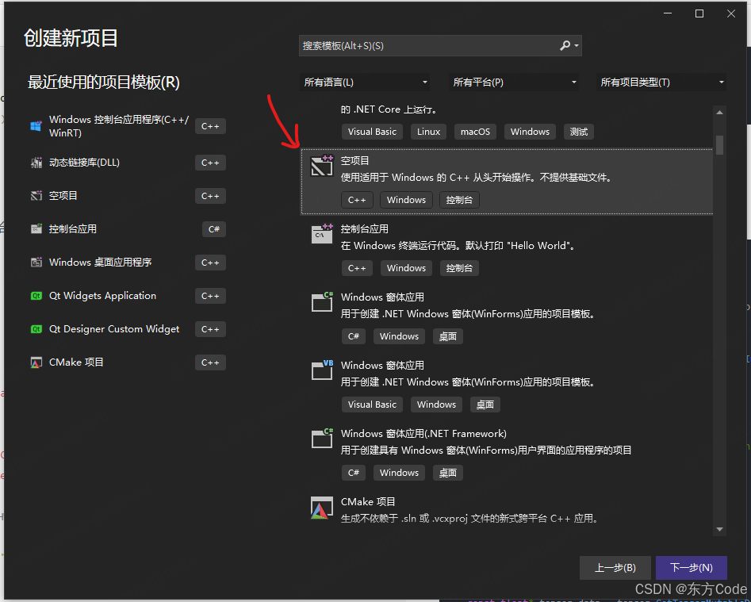Click the VB Windows 窗体应用 template icon
The image size is (751, 602).
click(x=322, y=370)
